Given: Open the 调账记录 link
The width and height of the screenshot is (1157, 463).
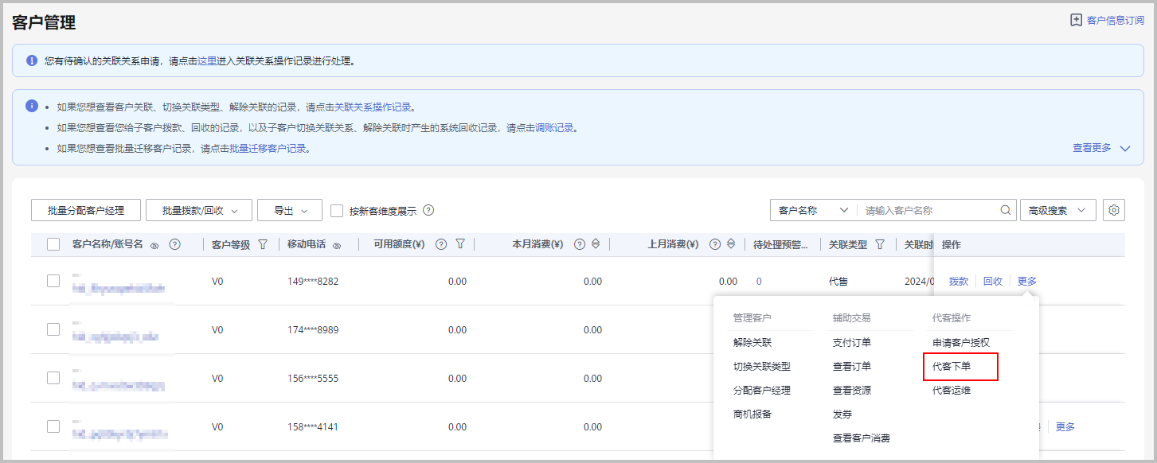Looking at the screenshot, I should click(555, 128).
